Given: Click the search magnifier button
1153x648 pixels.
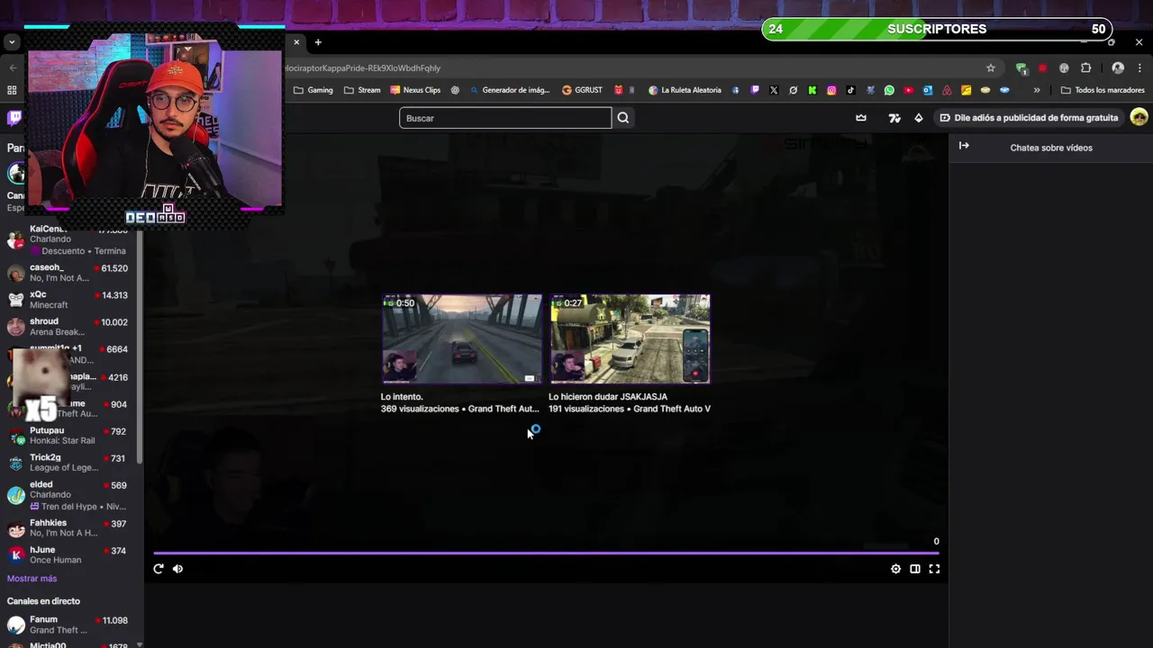Looking at the screenshot, I should (623, 118).
